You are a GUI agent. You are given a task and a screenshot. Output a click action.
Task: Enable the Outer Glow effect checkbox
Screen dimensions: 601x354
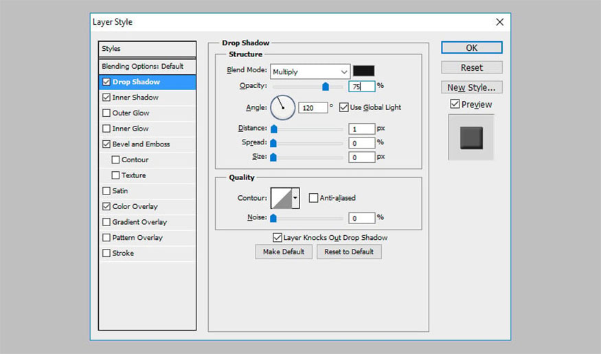[106, 113]
